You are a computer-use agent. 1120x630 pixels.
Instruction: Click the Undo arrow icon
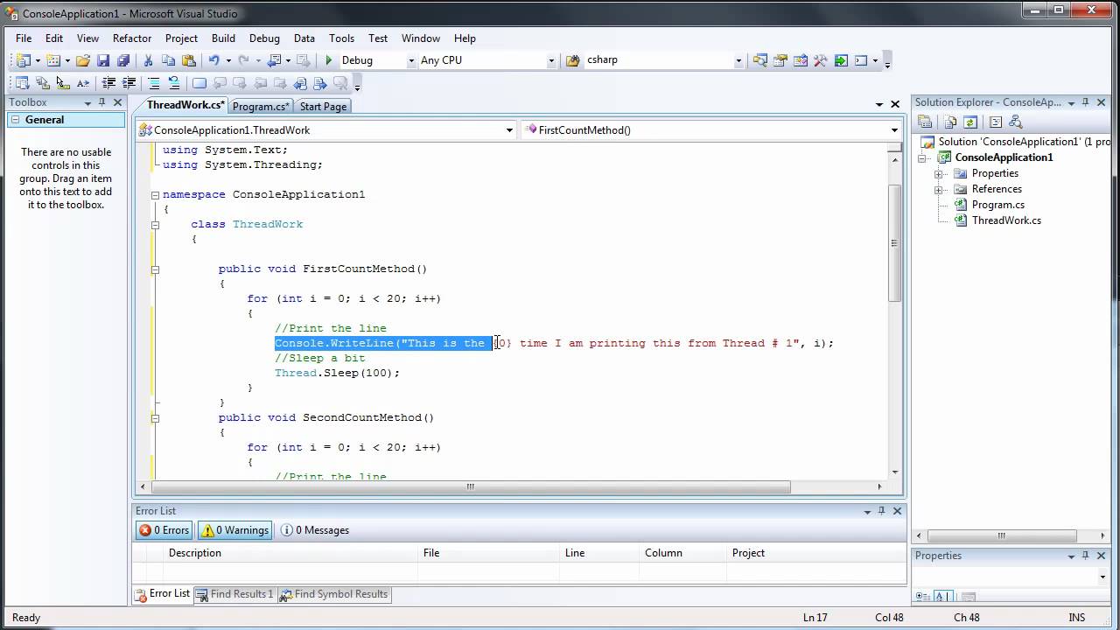213,60
